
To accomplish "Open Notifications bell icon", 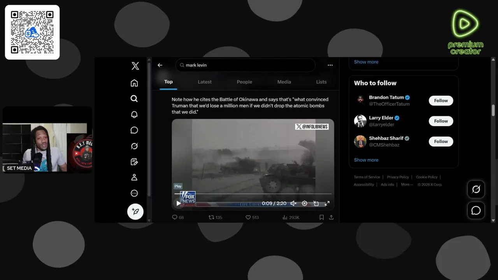I will 134,114.
